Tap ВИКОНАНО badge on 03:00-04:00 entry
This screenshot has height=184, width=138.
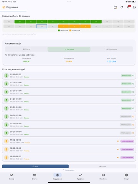point(126,92)
